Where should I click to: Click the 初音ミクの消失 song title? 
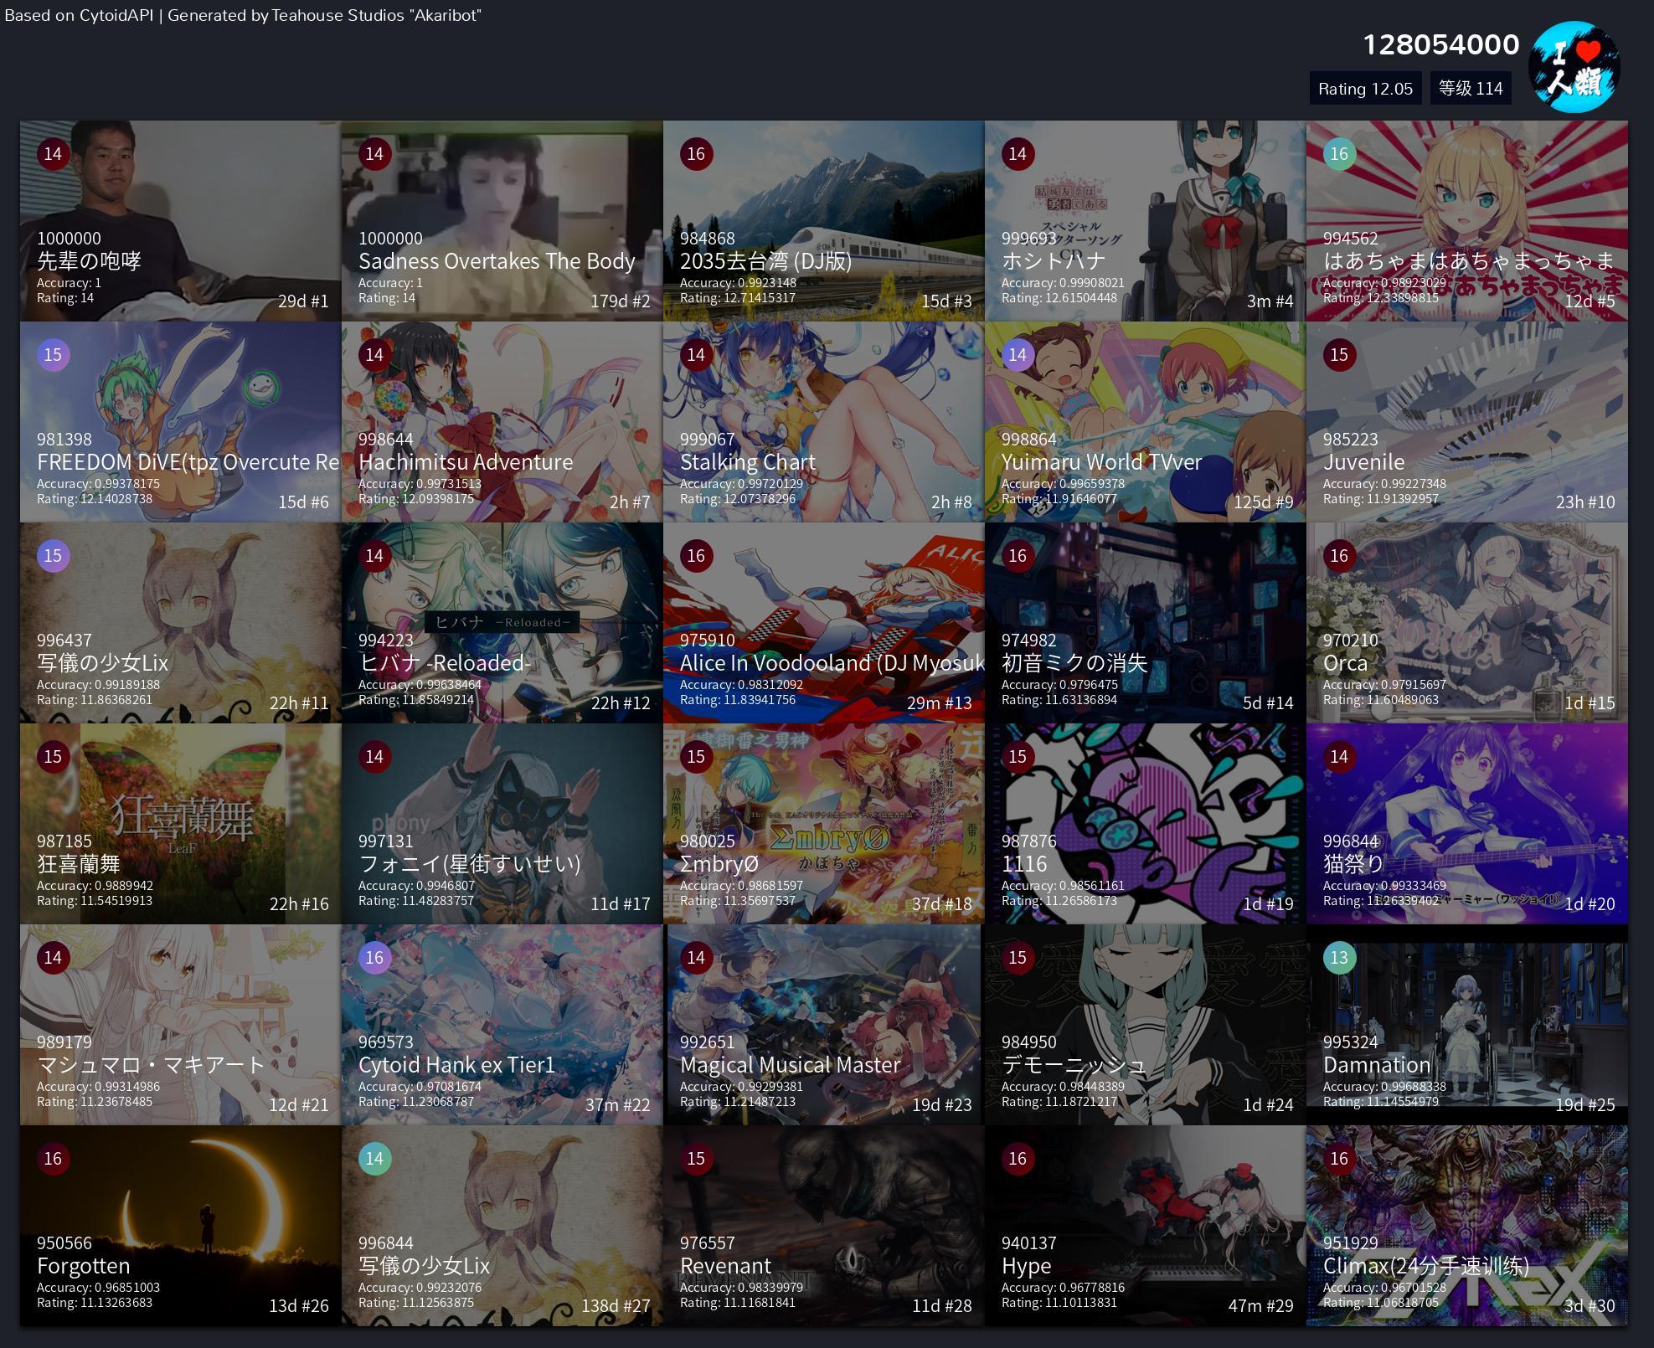click(x=1074, y=663)
